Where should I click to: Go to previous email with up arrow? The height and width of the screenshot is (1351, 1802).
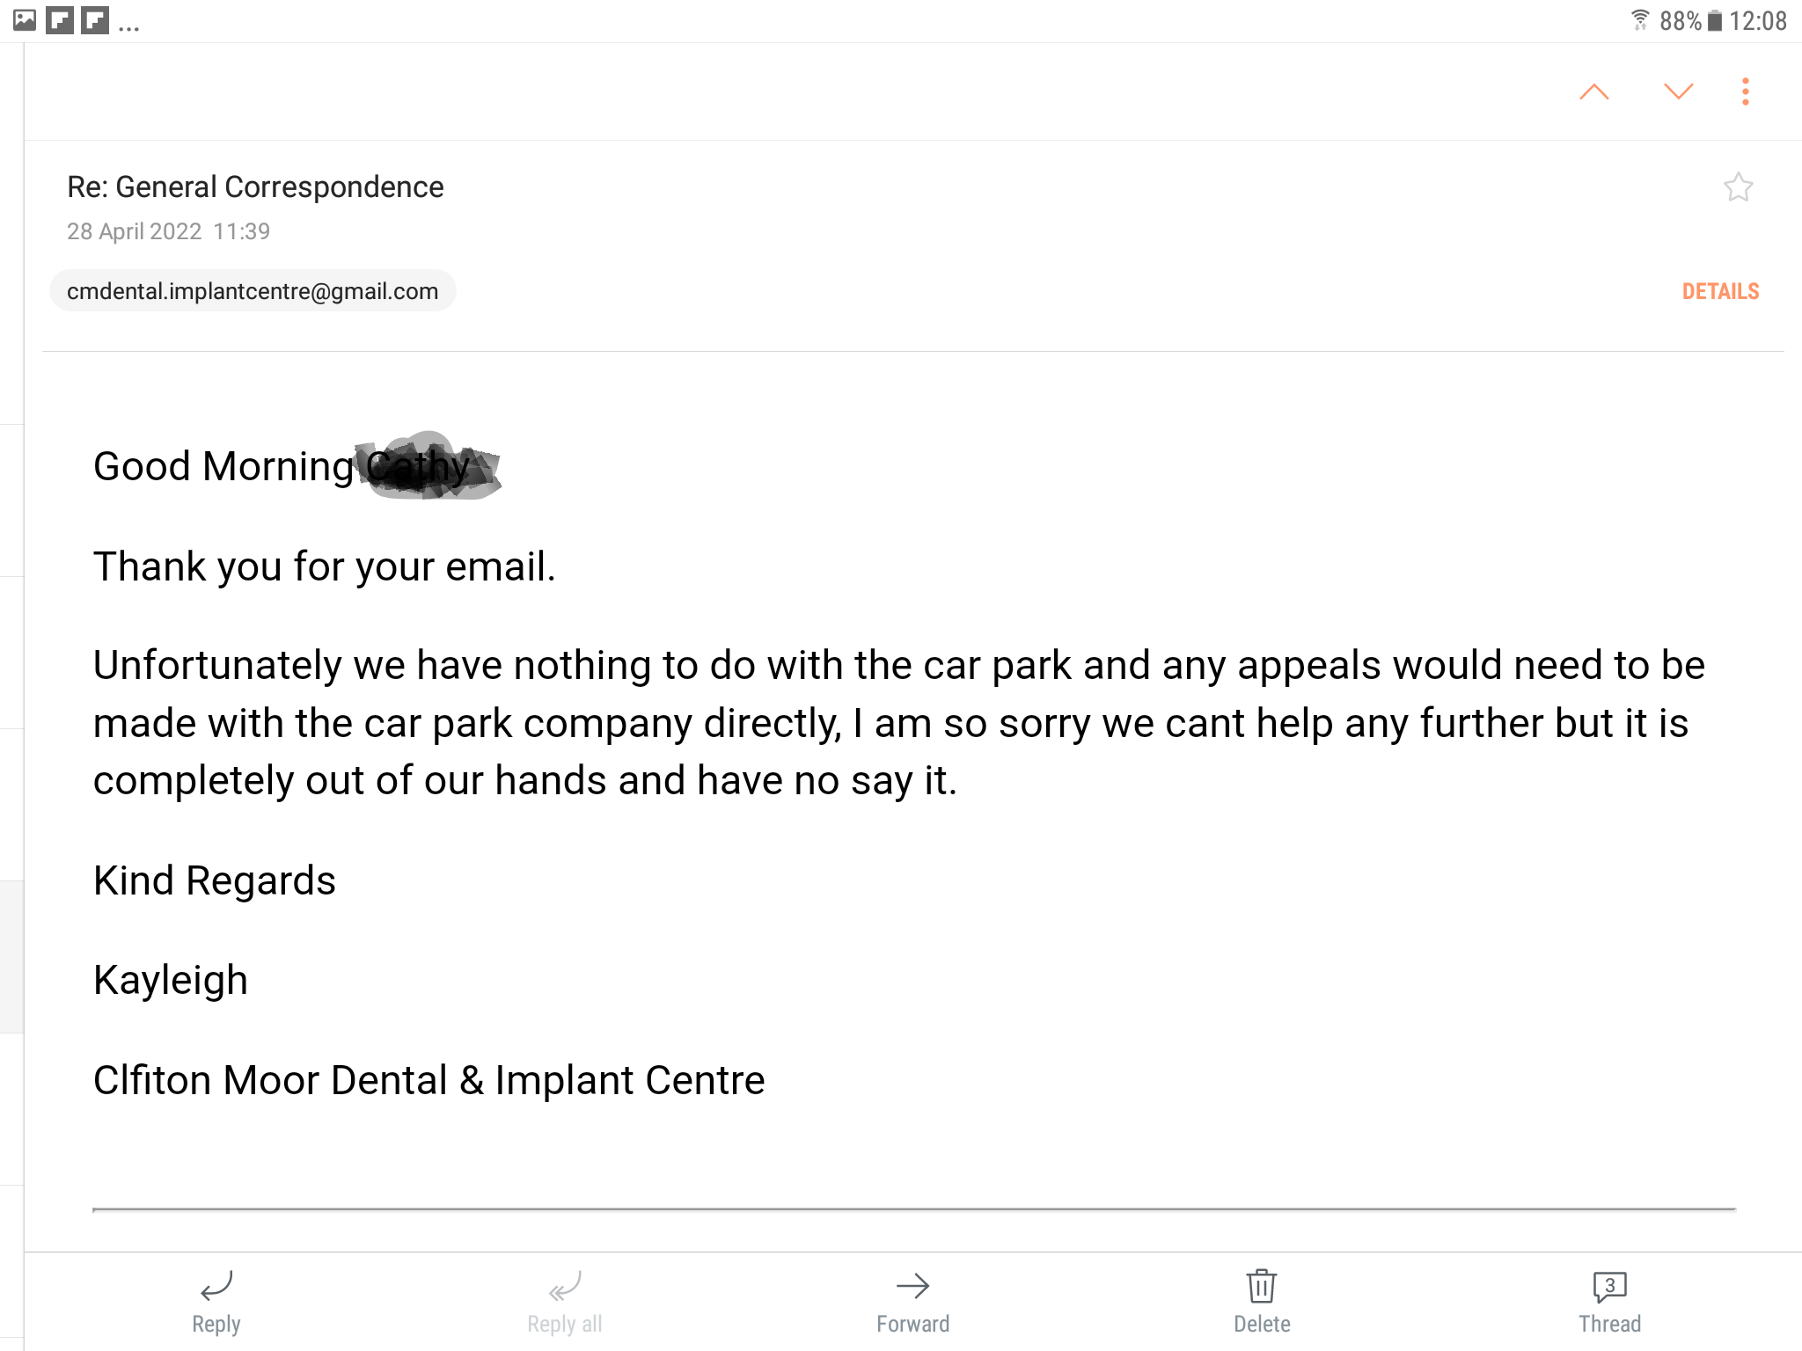(x=1593, y=92)
